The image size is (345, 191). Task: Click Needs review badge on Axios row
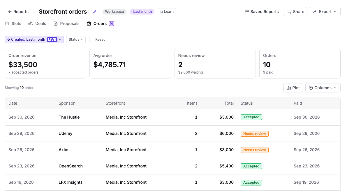click(x=255, y=150)
